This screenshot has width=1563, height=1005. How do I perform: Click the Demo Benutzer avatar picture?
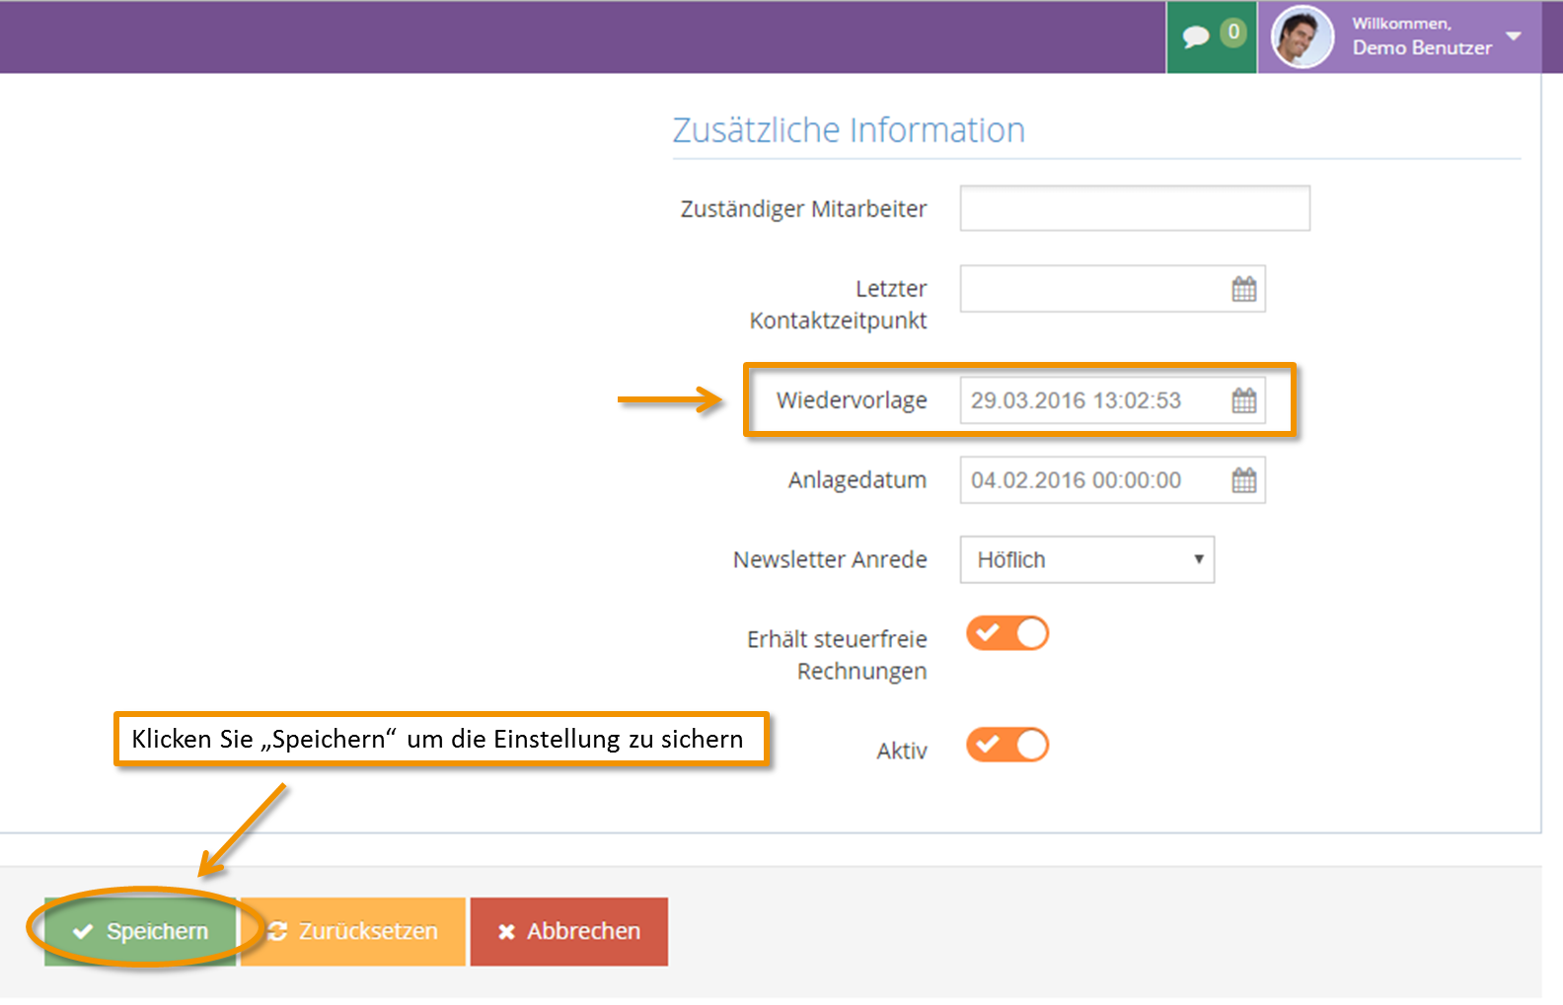coord(1302,37)
